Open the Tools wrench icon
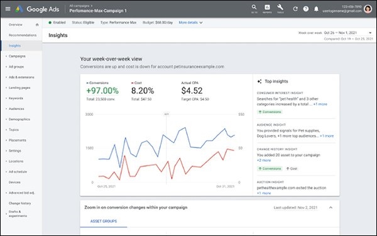 (280, 8)
